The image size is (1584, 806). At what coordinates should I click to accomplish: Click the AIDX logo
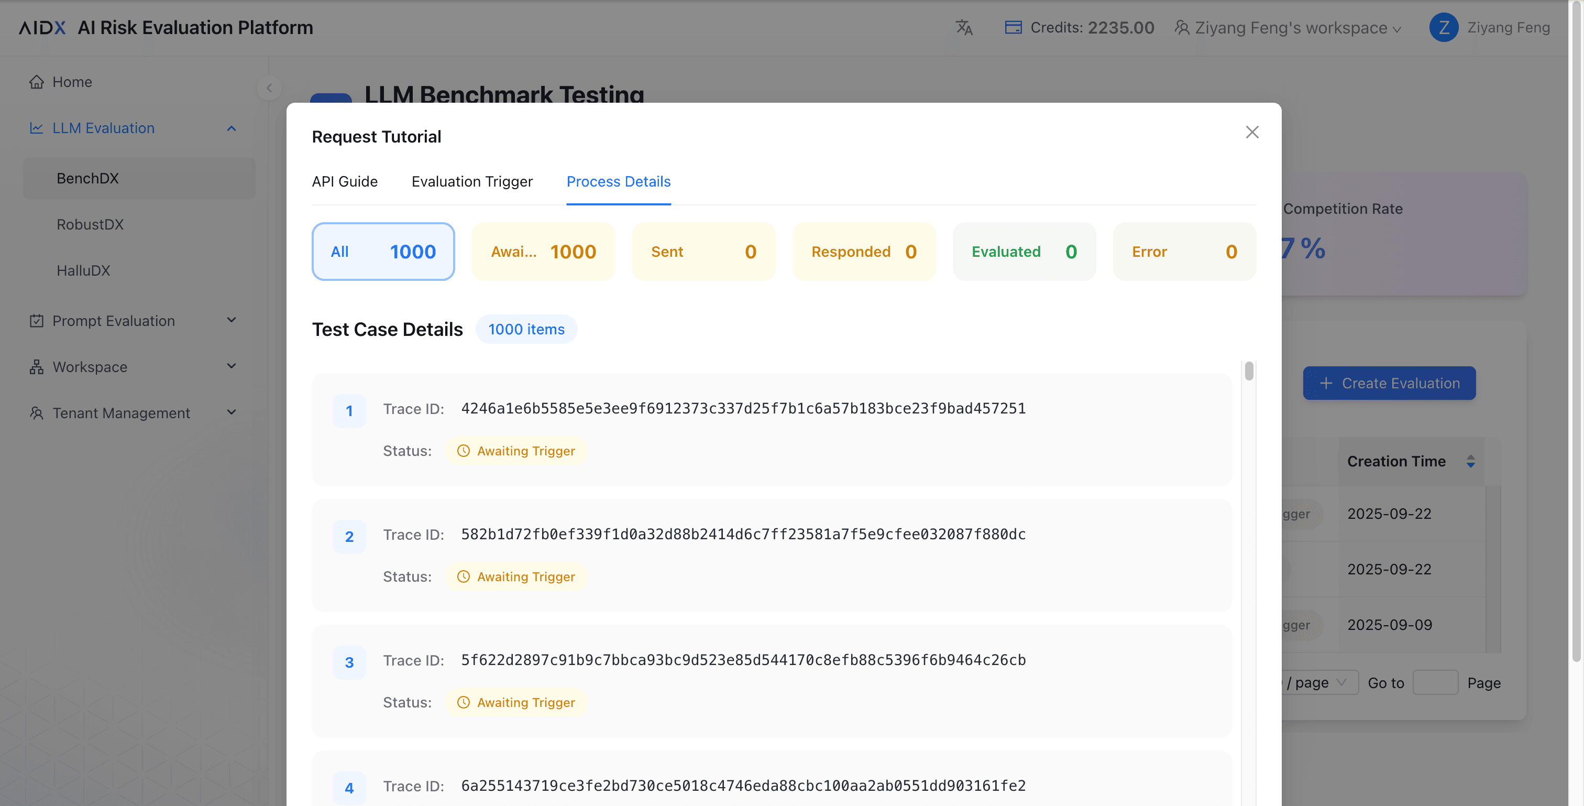[x=42, y=28]
